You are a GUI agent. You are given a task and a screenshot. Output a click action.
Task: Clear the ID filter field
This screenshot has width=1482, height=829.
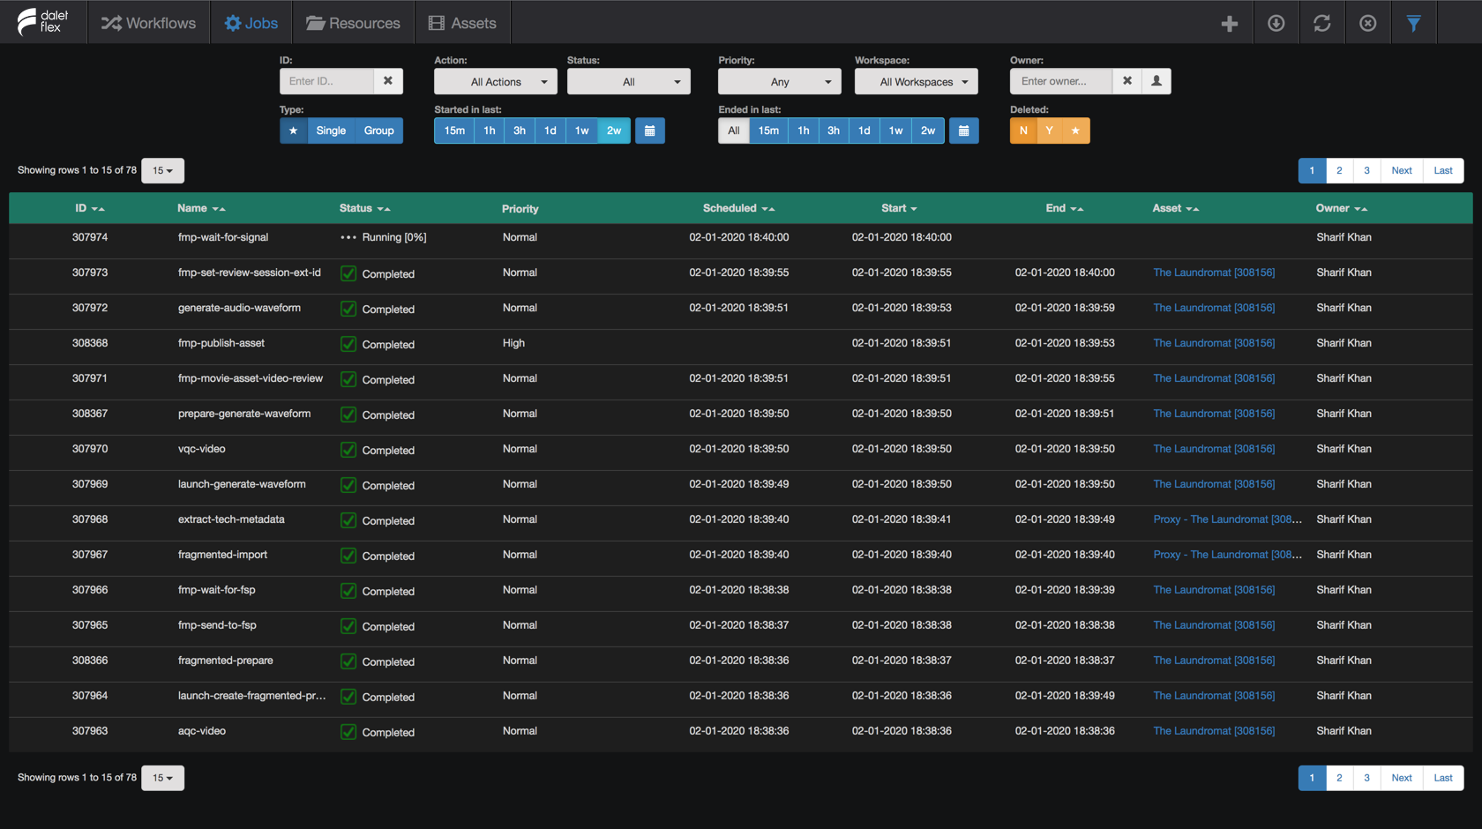[388, 81]
